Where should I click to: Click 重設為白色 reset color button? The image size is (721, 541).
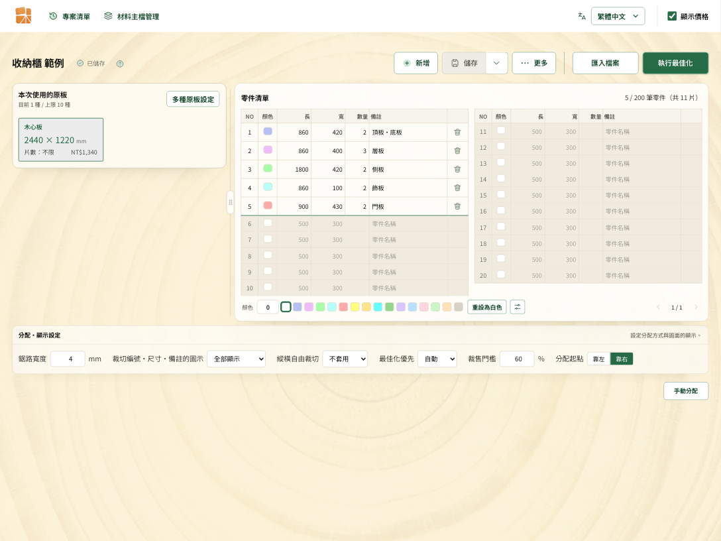coord(487,307)
